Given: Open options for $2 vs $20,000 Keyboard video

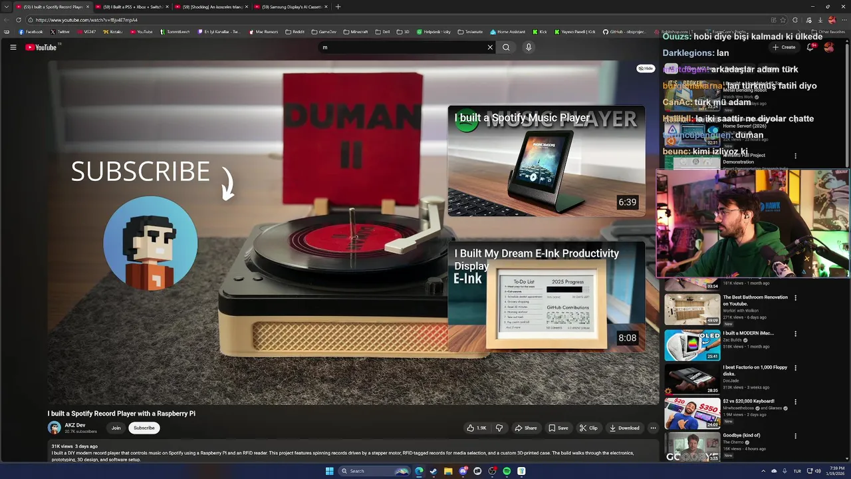Looking at the screenshot, I should coord(795,402).
